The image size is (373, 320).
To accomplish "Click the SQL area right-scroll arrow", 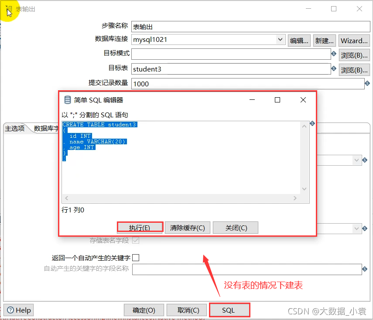I will coord(295,198).
